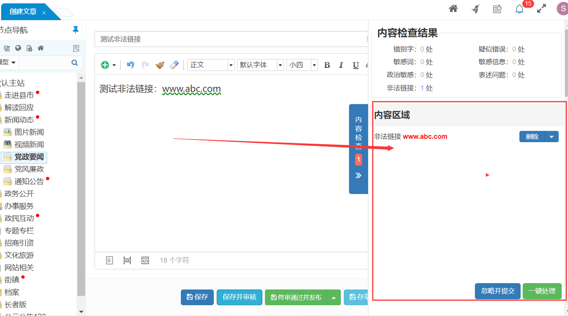Screen dimensions: 568x316
Task: Toggle underline formatting
Action: [356, 65]
